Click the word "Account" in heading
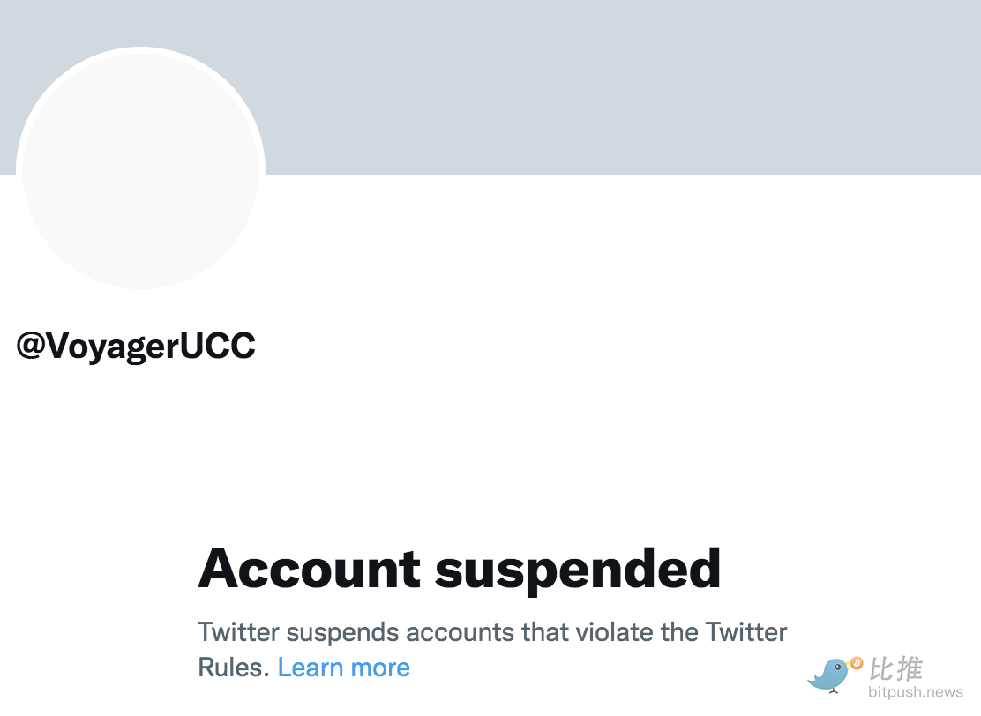981x716 pixels. tap(309, 569)
